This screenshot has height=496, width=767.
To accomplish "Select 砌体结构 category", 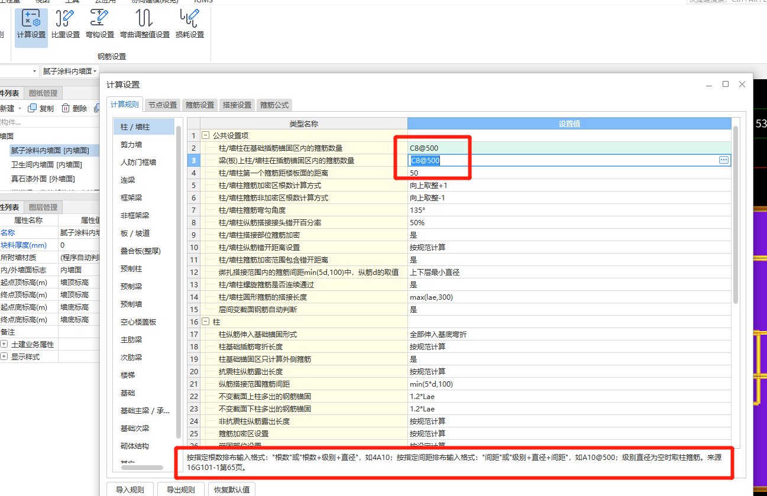I will click(x=144, y=446).
